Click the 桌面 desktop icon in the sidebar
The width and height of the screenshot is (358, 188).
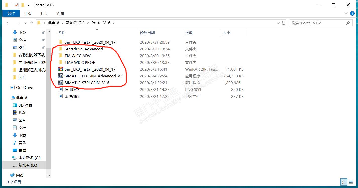pyautogui.click(x=15, y=150)
